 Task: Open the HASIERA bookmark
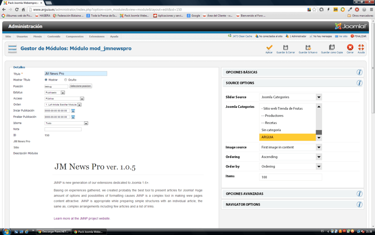pos(43,16)
